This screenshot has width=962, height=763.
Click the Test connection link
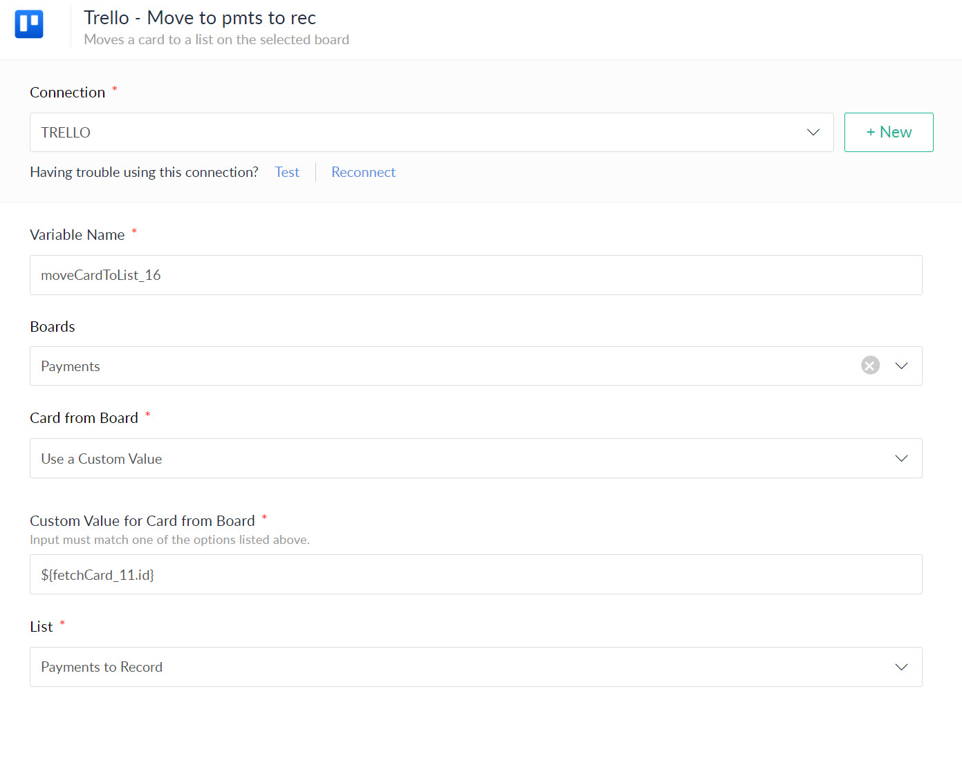pos(287,172)
